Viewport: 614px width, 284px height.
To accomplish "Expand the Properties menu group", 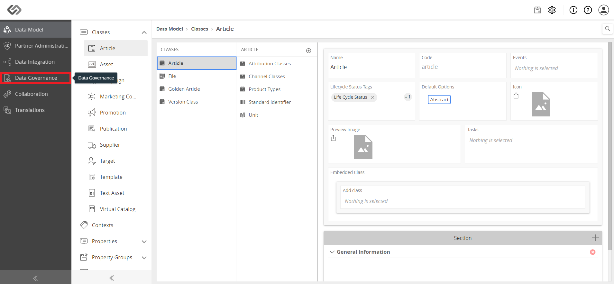I will click(144, 242).
